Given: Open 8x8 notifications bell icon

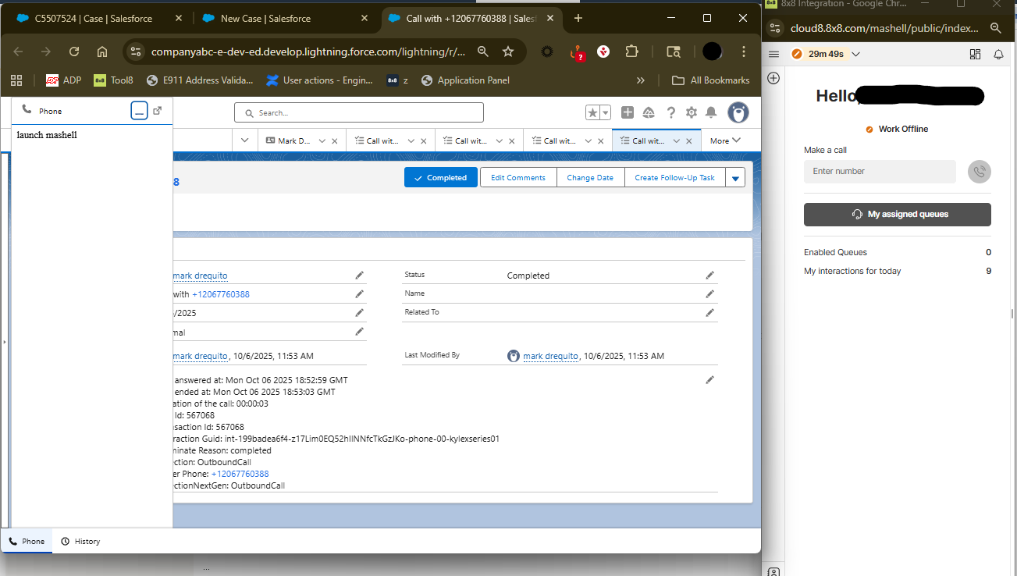Looking at the screenshot, I should [x=998, y=54].
